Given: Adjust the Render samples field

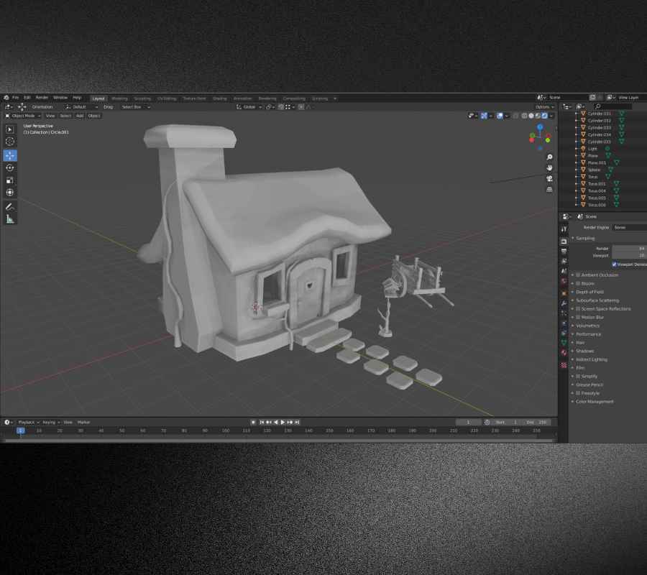Looking at the screenshot, I should coord(629,249).
